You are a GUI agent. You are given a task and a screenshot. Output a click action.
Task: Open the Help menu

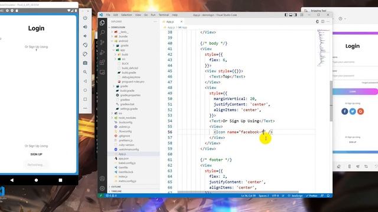click(175, 15)
